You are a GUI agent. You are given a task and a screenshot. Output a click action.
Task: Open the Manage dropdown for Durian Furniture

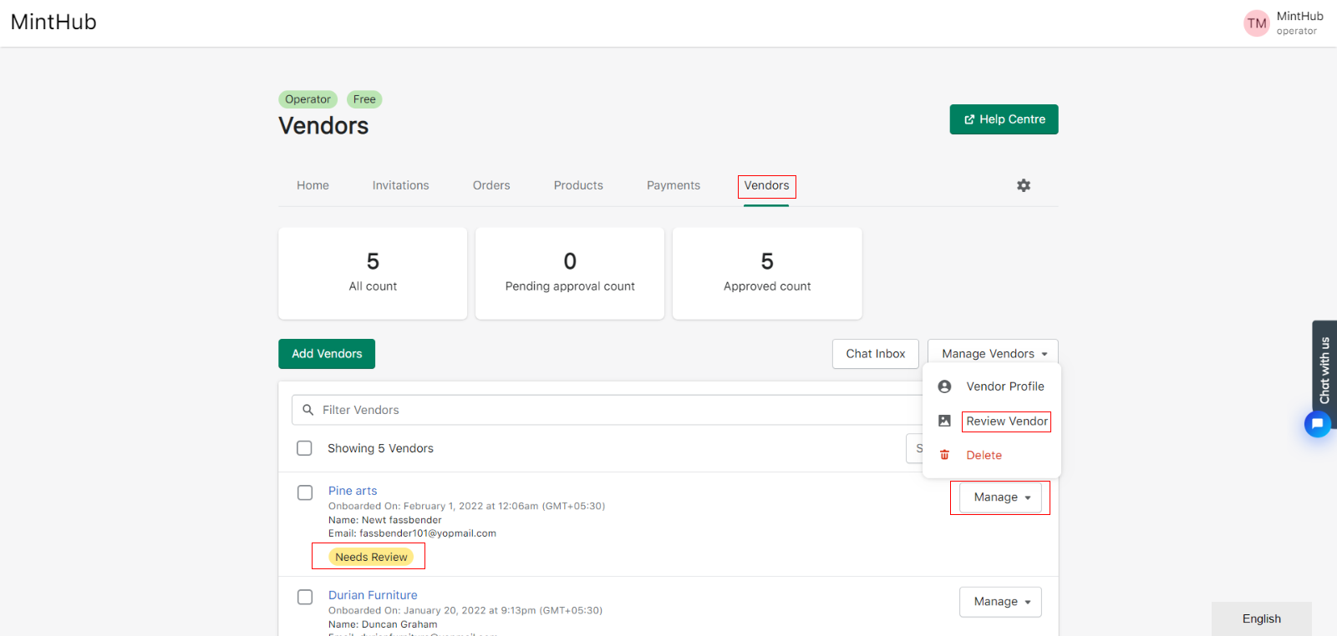(x=1000, y=602)
